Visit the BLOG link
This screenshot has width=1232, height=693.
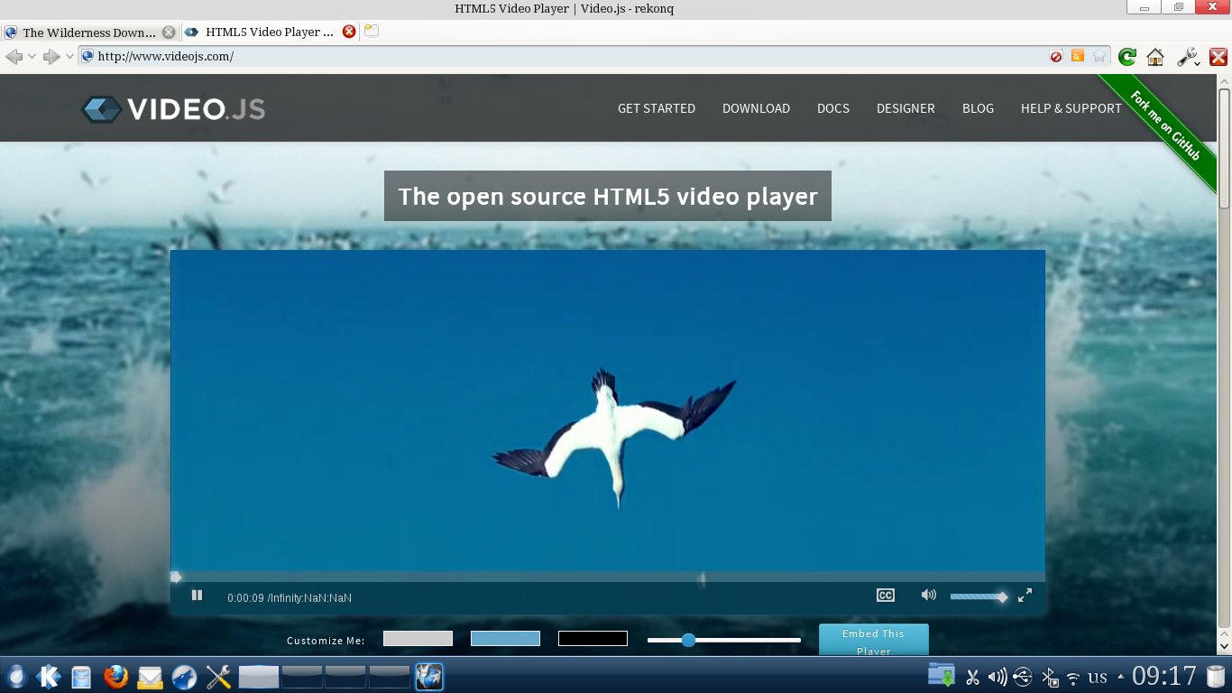(978, 108)
